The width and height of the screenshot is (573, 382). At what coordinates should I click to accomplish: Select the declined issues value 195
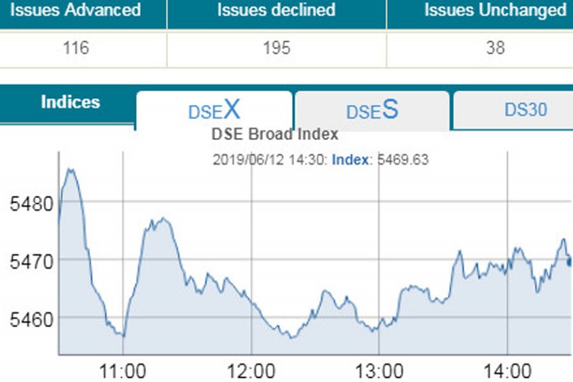point(276,48)
